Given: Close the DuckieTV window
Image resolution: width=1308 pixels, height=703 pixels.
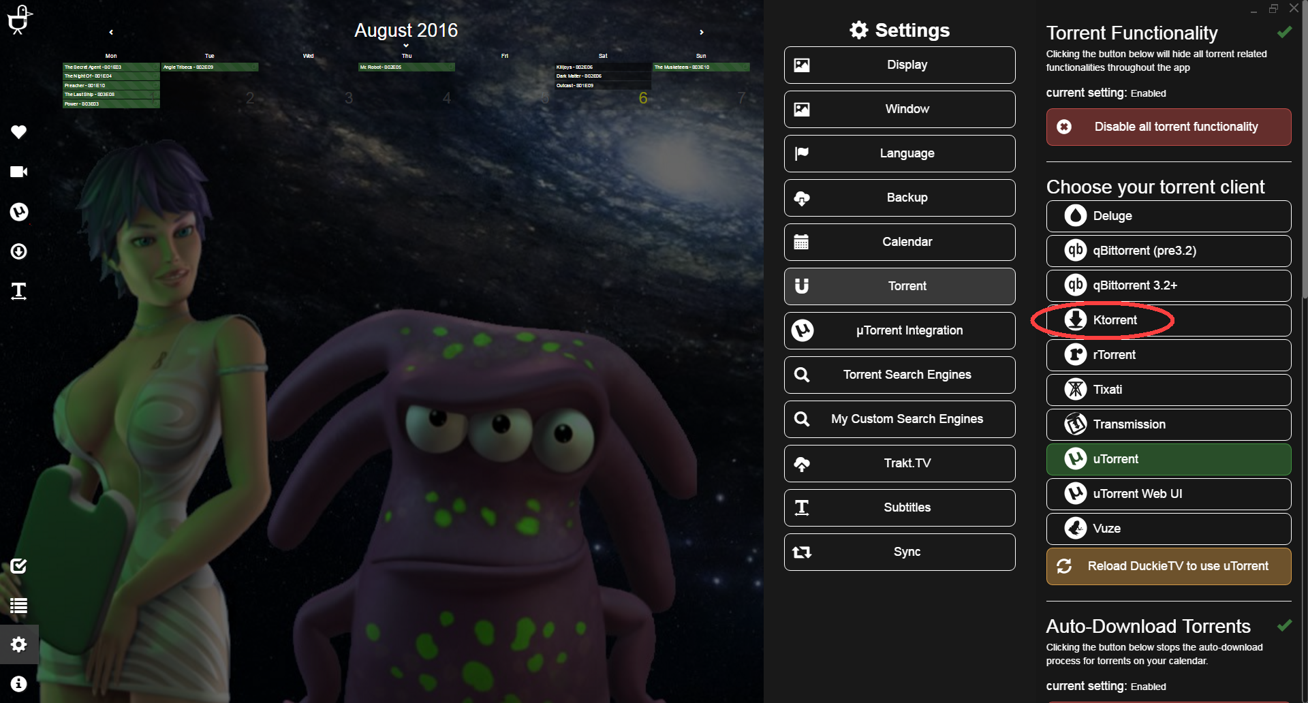Looking at the screenshot, I should (x=1294, y=9).
